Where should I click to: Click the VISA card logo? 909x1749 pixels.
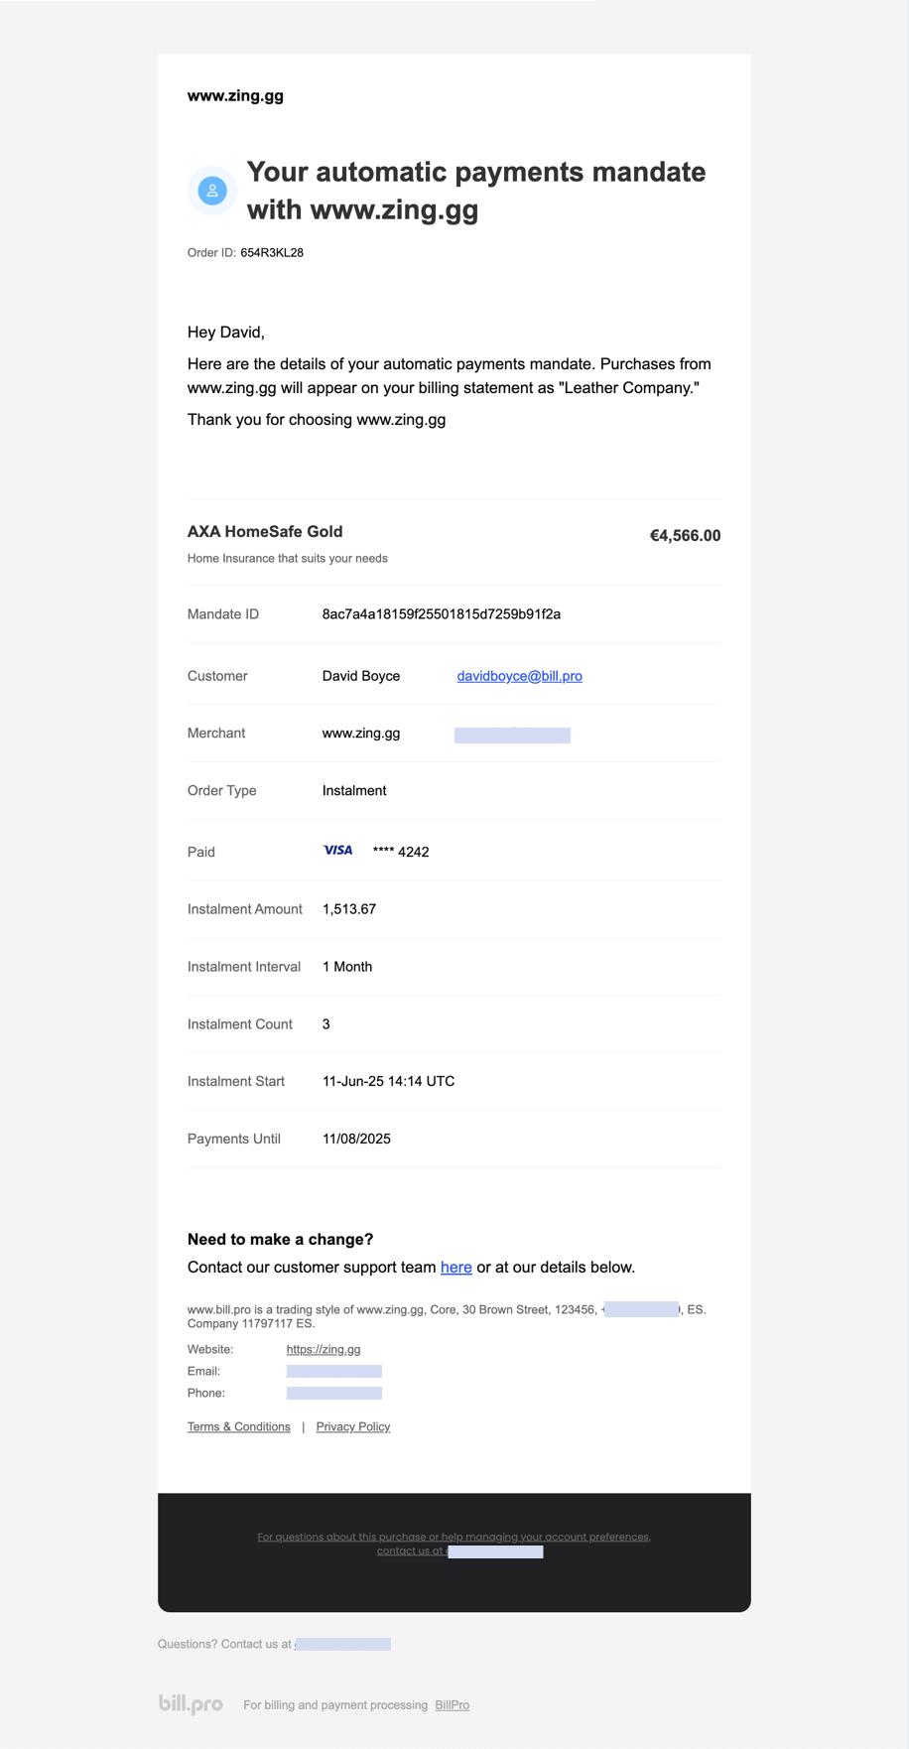(x=337, y=850)
